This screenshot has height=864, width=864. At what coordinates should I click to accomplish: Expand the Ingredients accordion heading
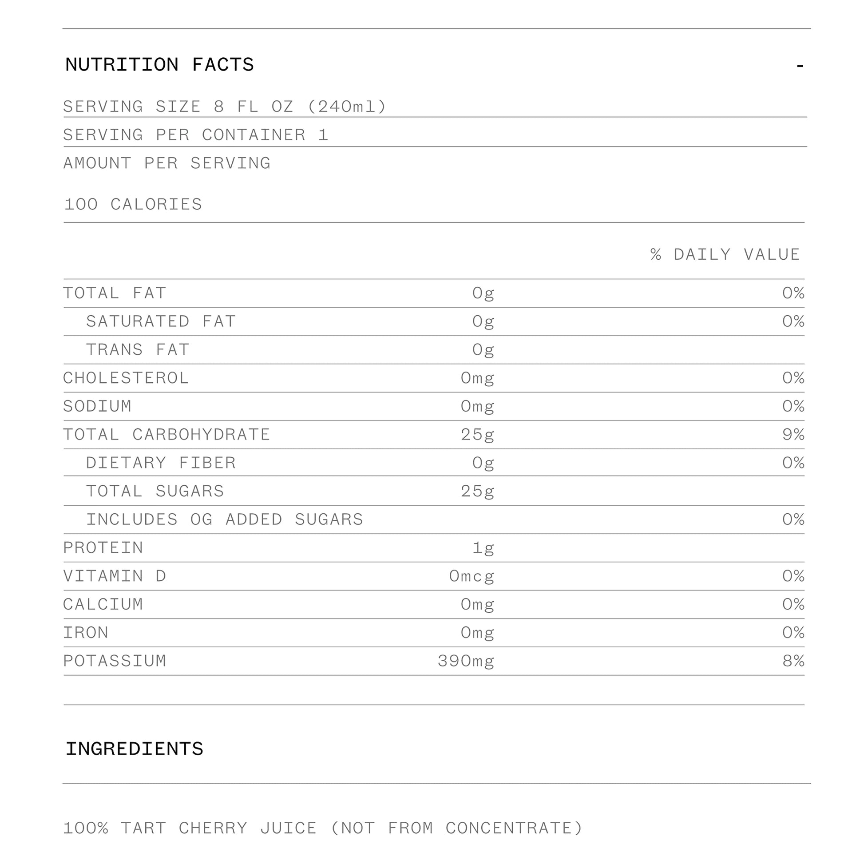coord(134,749)
